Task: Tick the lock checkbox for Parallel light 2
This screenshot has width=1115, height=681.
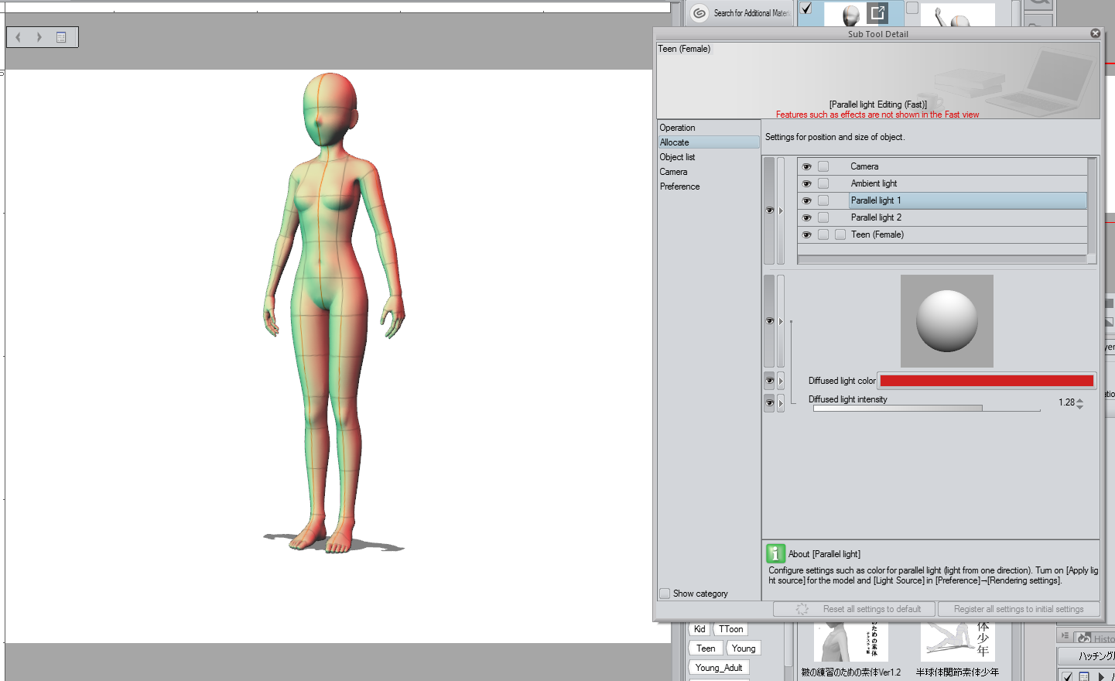Action: click(x=823, y=217)
